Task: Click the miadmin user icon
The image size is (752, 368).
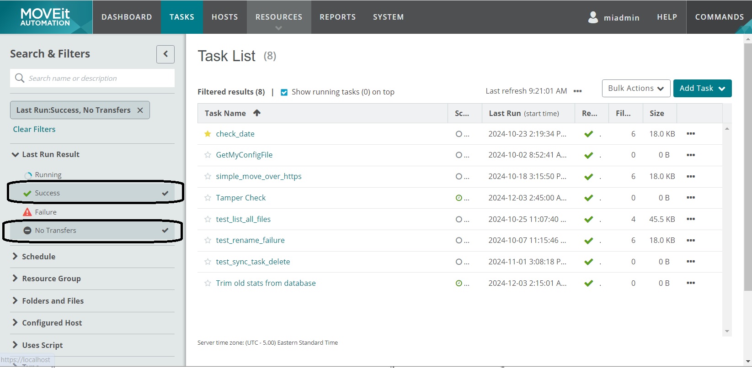Action: [x=593, y=17]
